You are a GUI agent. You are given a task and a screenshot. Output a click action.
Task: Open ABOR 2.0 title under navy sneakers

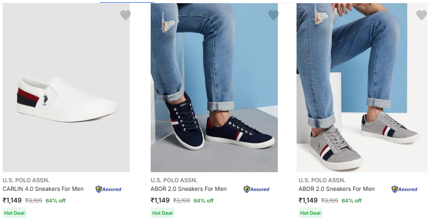tap(189, 189)
